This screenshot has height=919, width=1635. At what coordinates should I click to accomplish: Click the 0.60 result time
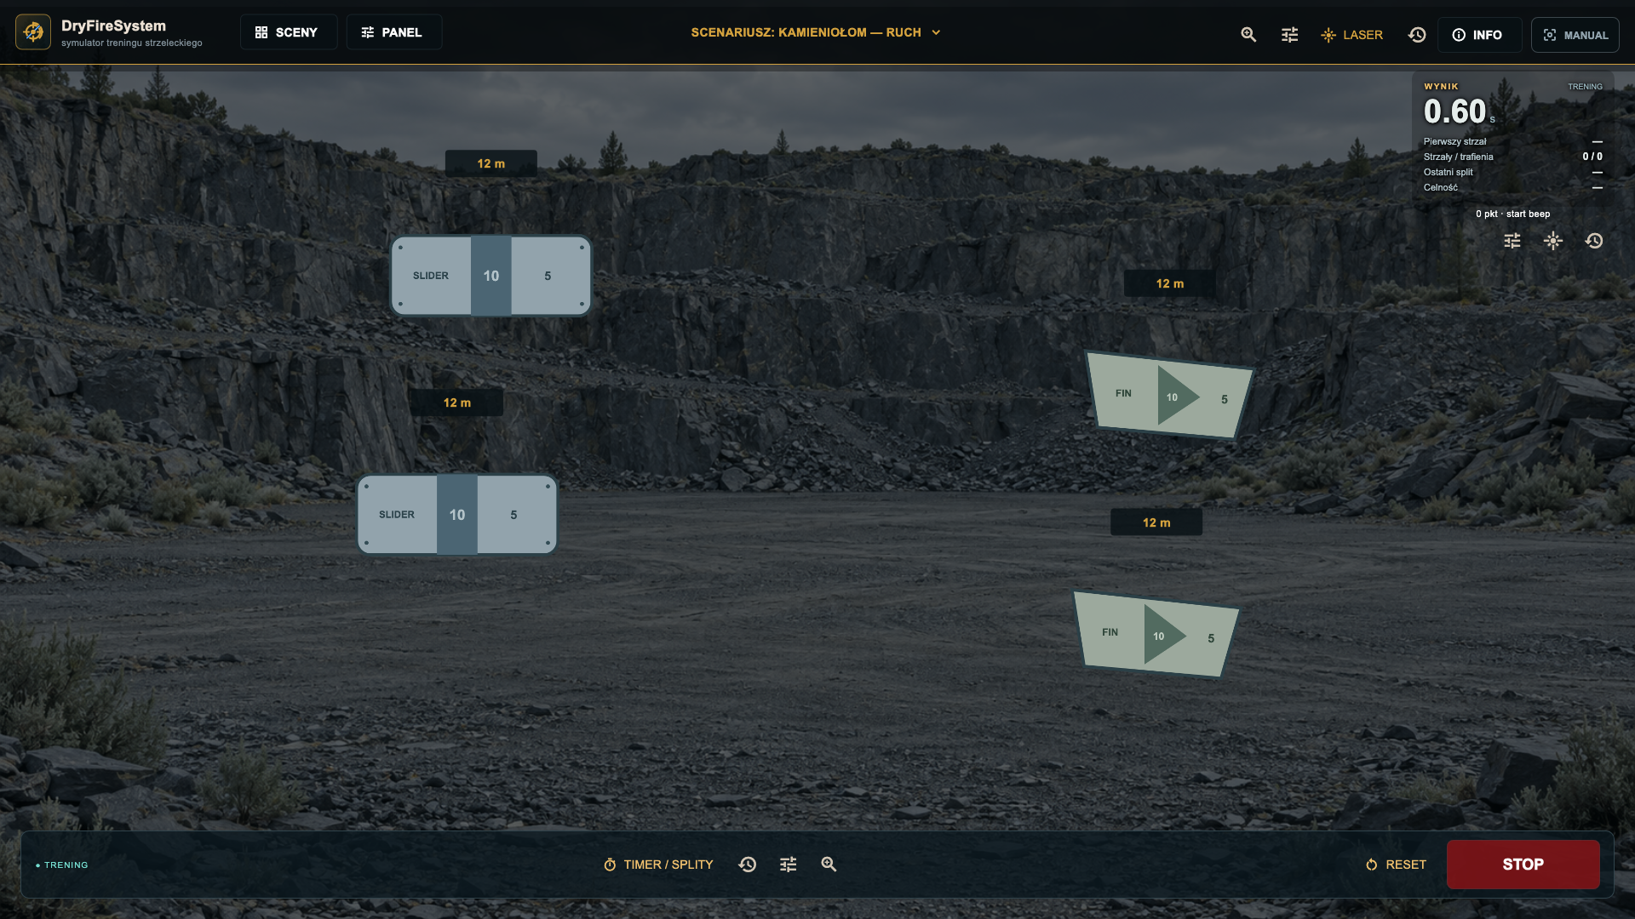1454,111
